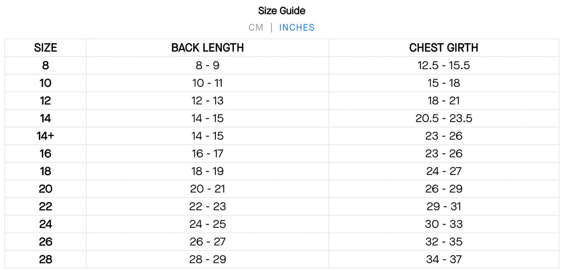Click the Size Guide heading
Viewport: 563px width, 271px height.
[x=281, y=10]
